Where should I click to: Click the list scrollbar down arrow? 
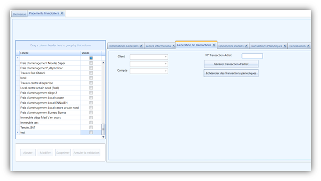click(x=103, y=137)
